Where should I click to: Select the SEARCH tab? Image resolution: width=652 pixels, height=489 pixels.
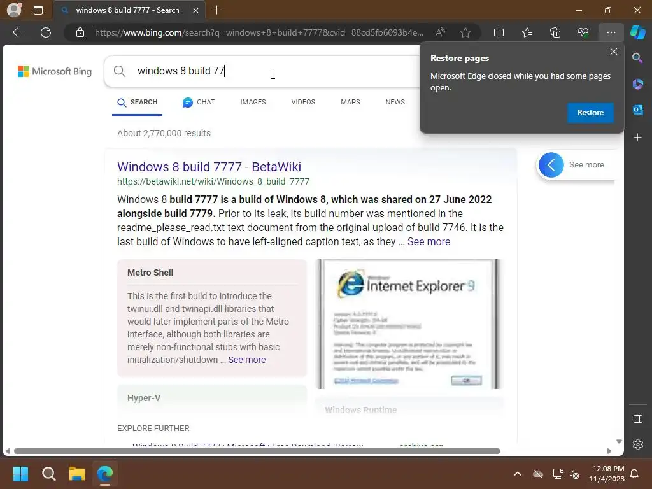137,103
